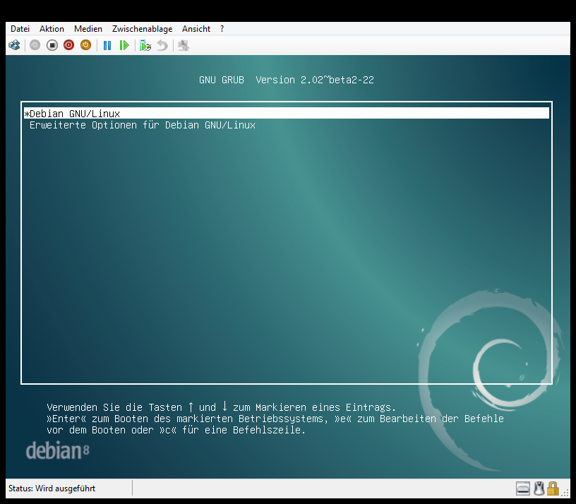The image size is (576, 504).
Task: Reset the VM with the green play icon
Action: coord(124,46)
